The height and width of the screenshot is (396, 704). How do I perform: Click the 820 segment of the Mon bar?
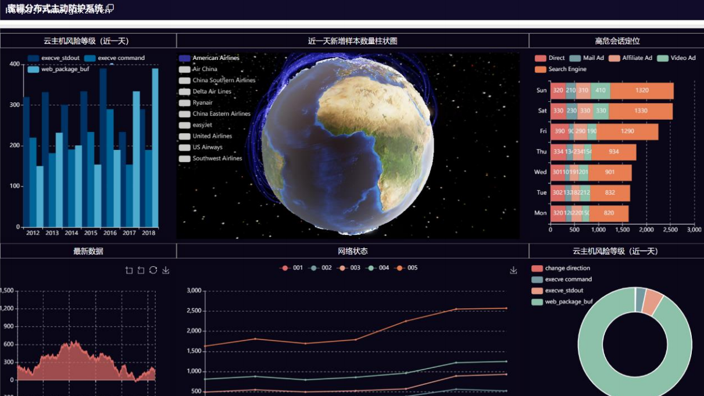(609, 213)
